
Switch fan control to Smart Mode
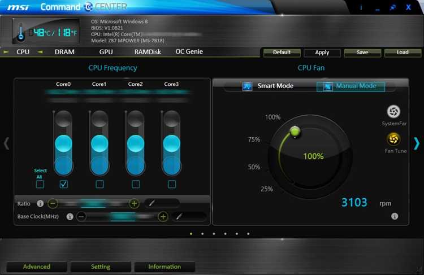(x=268, y=86)
